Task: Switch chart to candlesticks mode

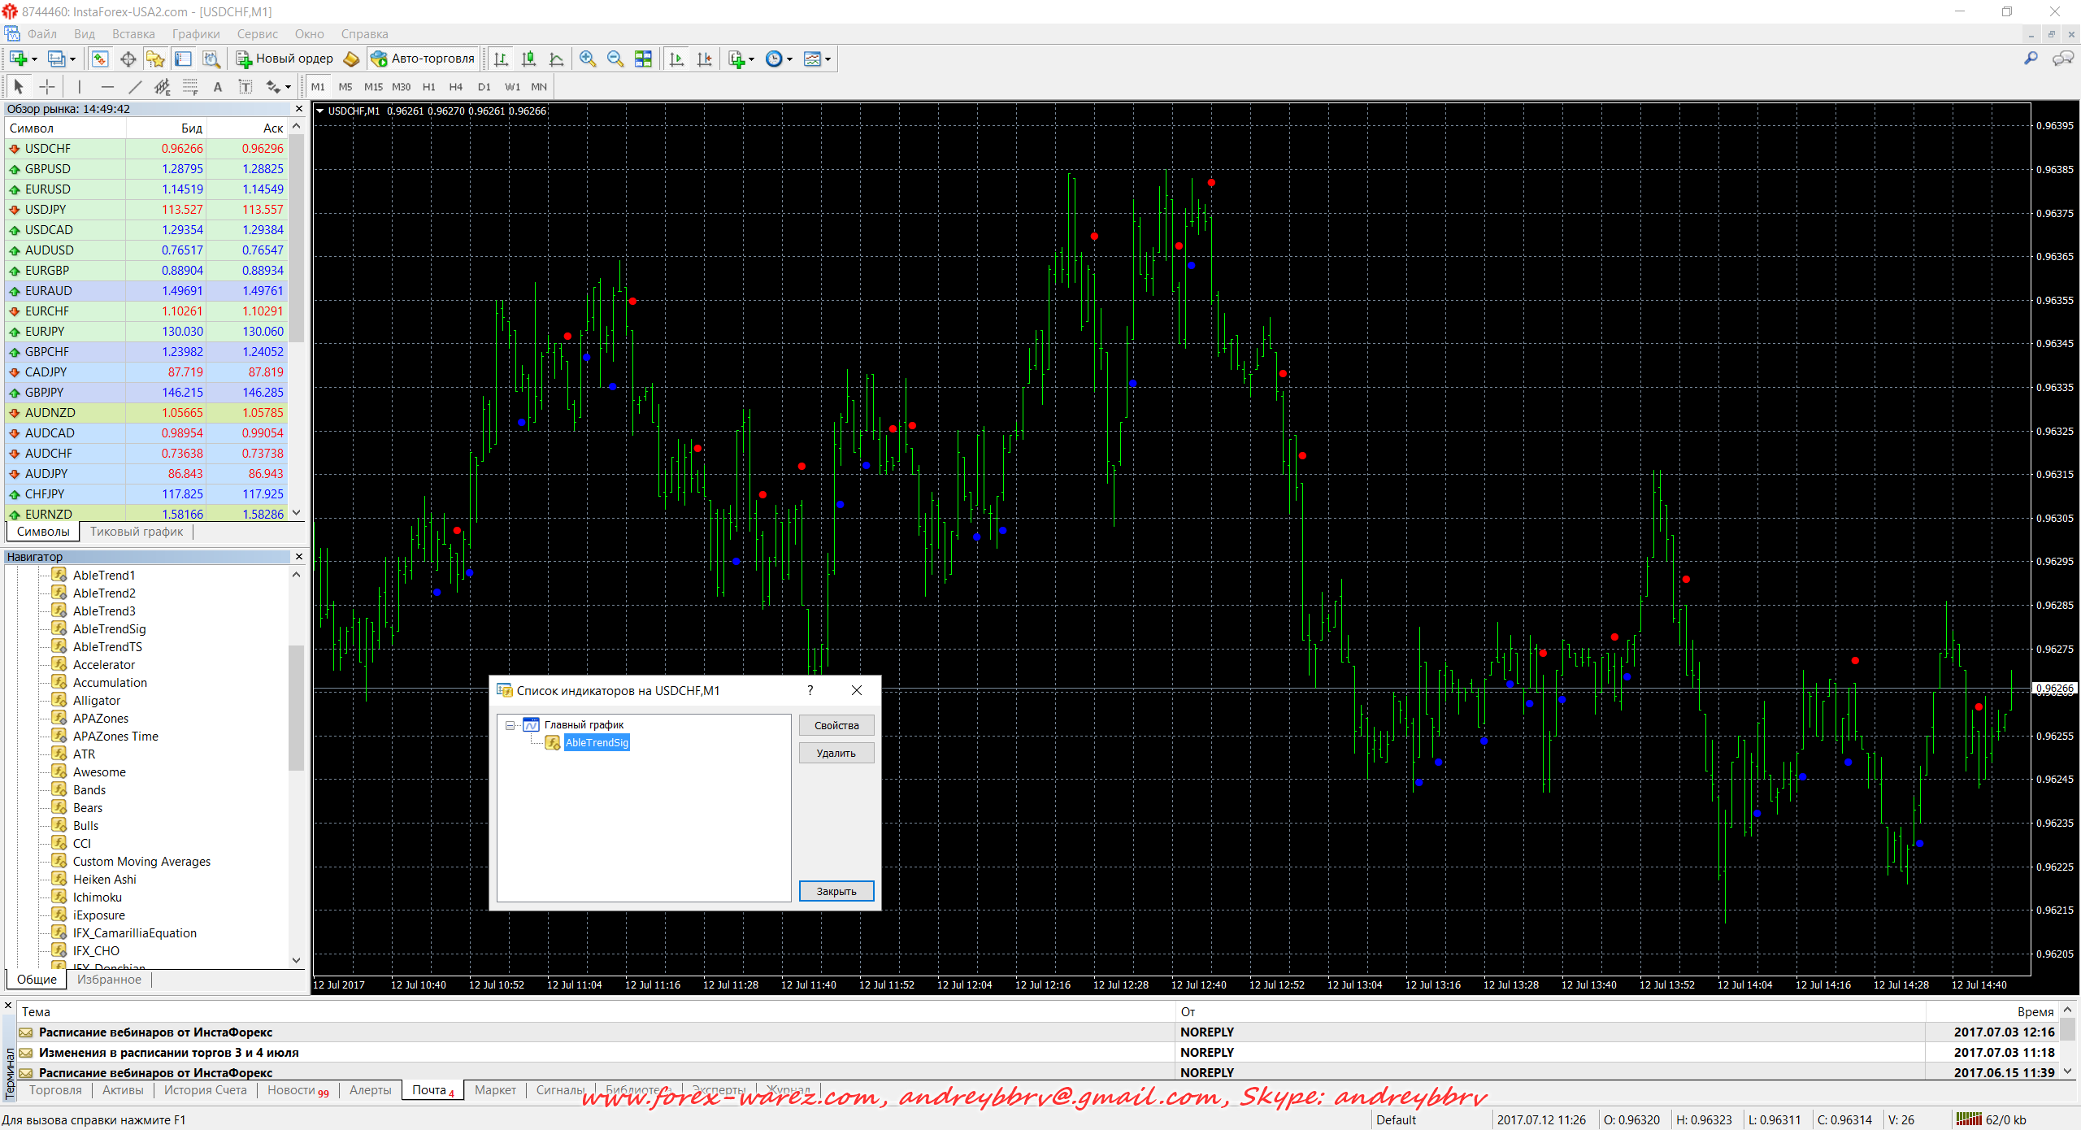Action: (528, 59)
